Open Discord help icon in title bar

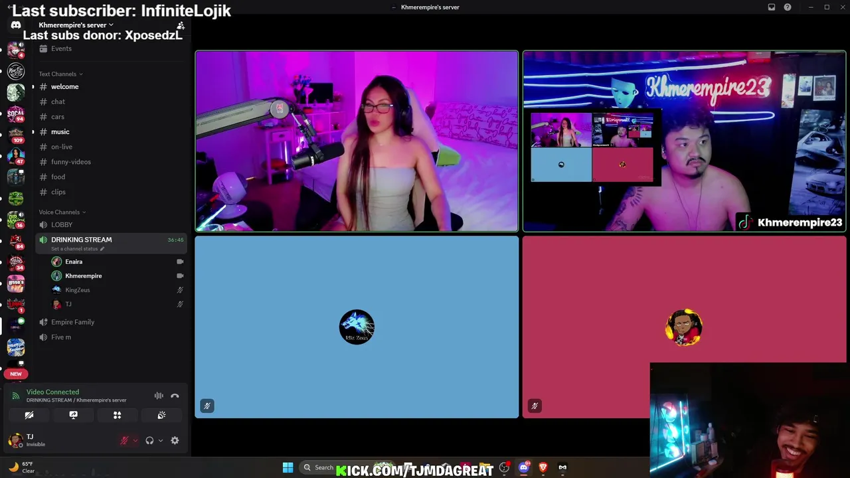[788, 7]
